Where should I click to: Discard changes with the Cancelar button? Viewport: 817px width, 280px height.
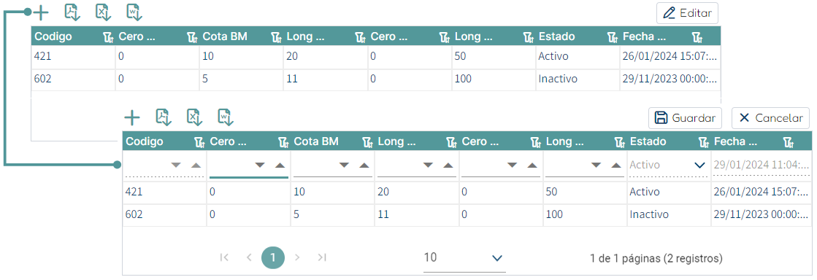pos(770,118)
